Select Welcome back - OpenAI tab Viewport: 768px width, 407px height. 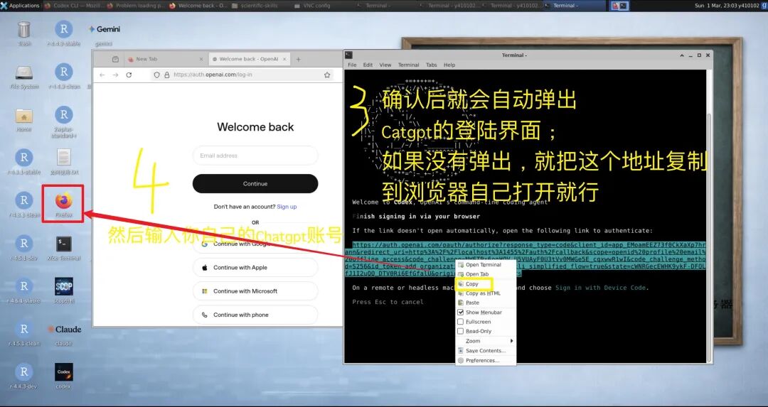coord(250,59)
